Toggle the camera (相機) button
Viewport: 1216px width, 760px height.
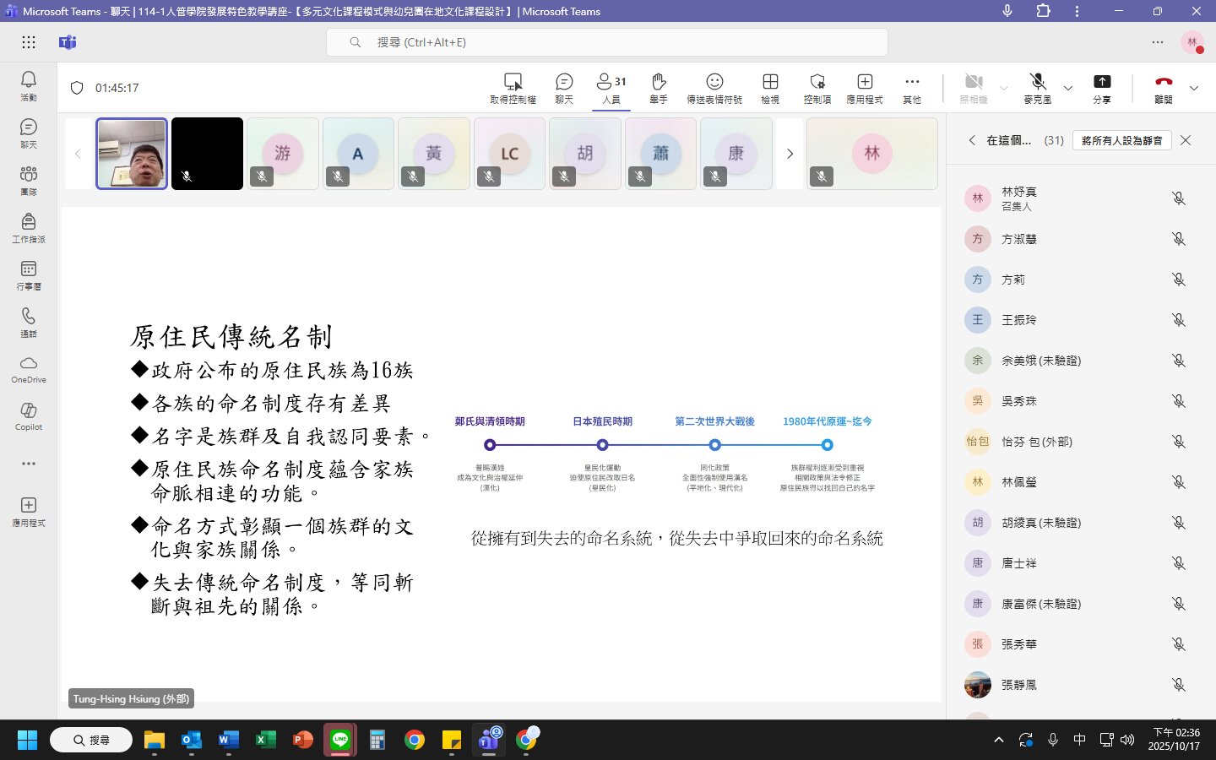(974, 87)
